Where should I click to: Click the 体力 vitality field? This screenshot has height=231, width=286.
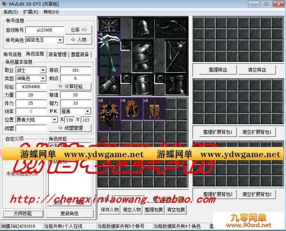point(31,103)
